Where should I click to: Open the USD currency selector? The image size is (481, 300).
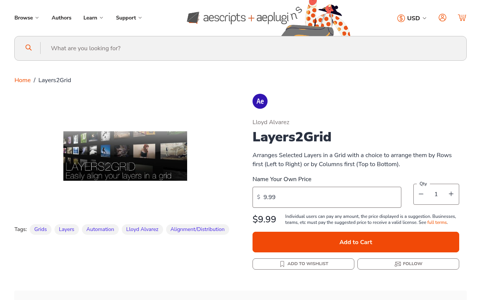click(413, 18)
